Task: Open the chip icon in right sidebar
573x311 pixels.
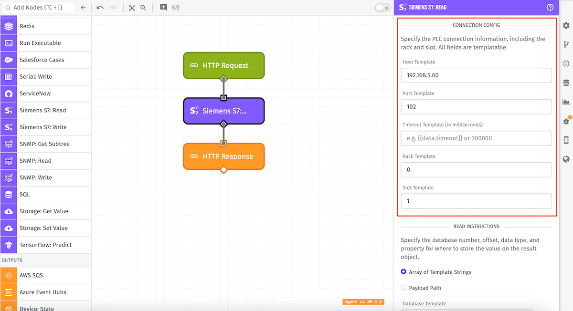Action: [566, 63]
